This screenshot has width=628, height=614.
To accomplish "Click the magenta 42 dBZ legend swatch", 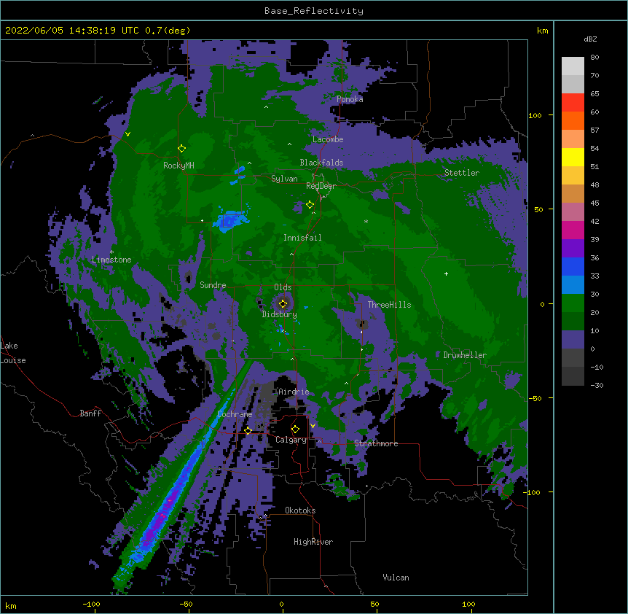I will point(573,230).
